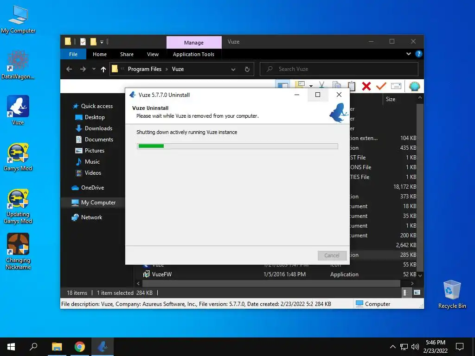The image size is (475, 356).
Task: Click the Paste clipboard toolbar icon
Action: tap(352, 86)
